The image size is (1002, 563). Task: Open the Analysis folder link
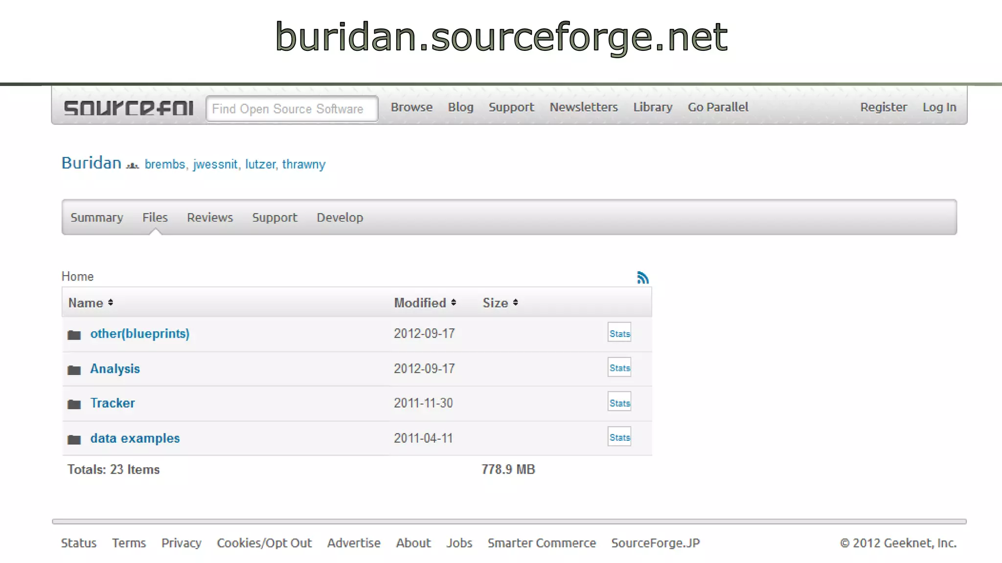(x=115, y=369)
